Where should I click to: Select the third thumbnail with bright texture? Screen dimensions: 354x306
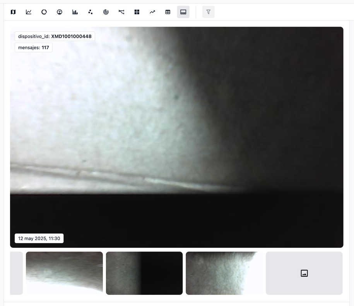(x=224, y=273)
